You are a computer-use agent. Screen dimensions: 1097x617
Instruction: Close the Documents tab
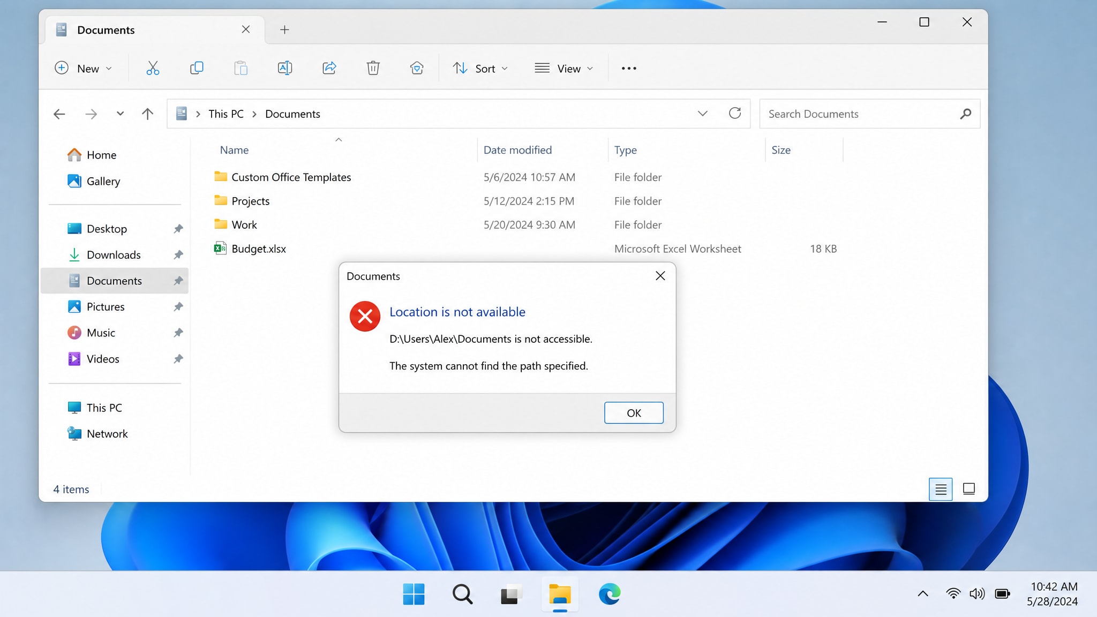tap(246, 29)
